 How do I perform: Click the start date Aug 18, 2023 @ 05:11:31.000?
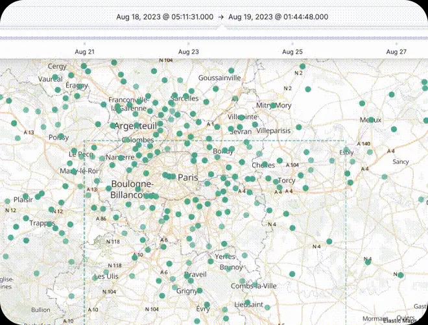pyautogui.click(x=165, y=16)
